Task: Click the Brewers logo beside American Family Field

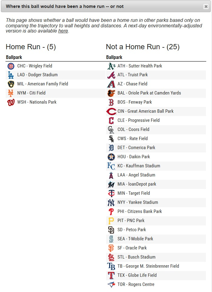Action: point(11,84)
